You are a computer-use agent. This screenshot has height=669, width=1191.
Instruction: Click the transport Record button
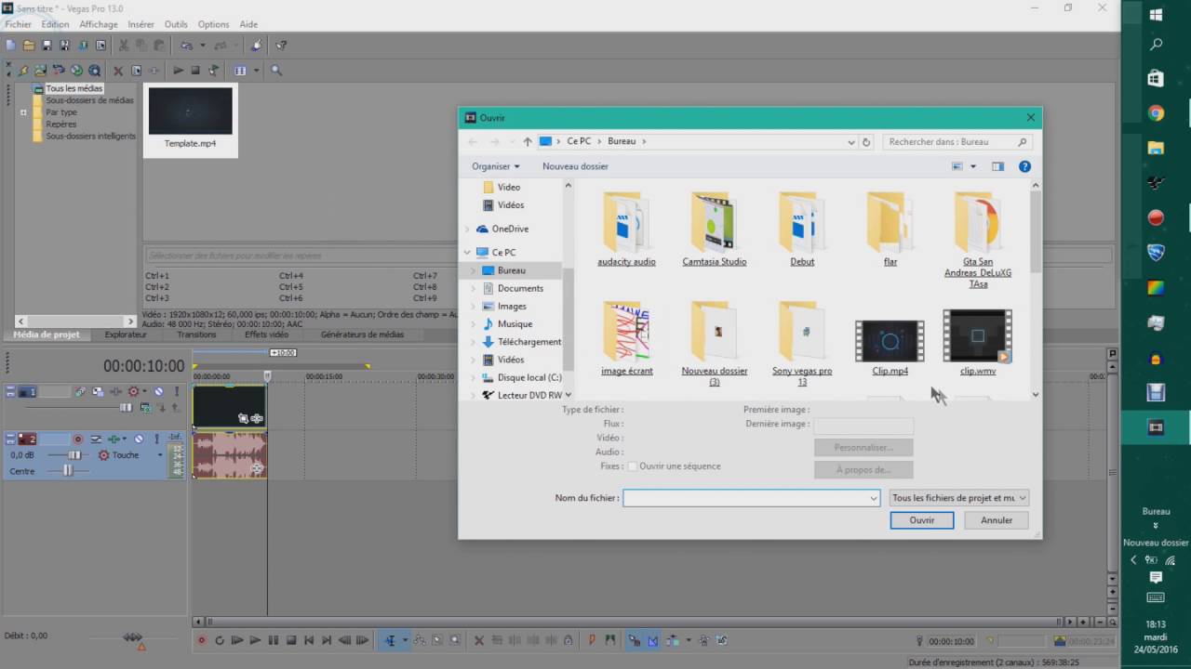click(202, 640)
